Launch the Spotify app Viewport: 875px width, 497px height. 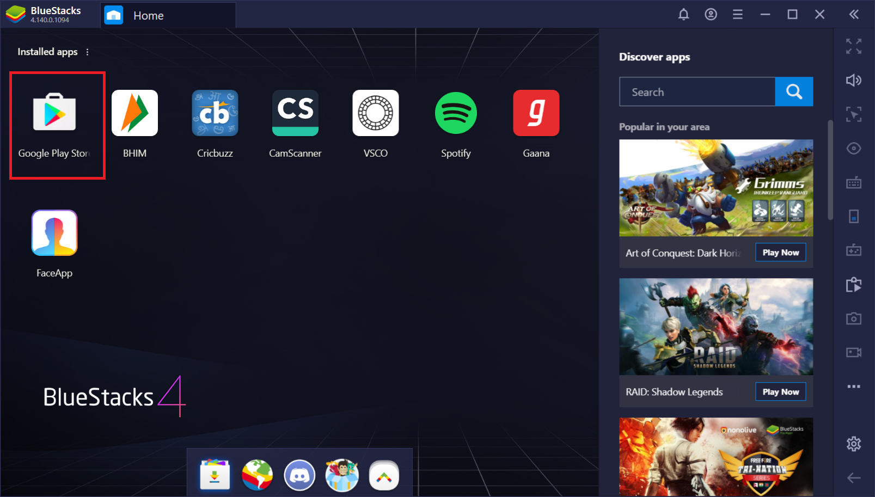coord(456,113)
